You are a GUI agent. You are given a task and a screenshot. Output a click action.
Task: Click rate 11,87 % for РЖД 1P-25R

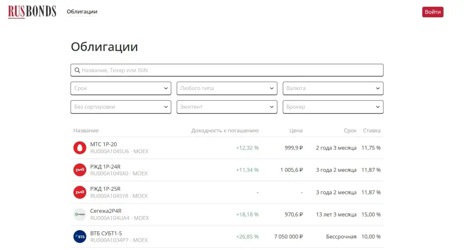(371, 192)
